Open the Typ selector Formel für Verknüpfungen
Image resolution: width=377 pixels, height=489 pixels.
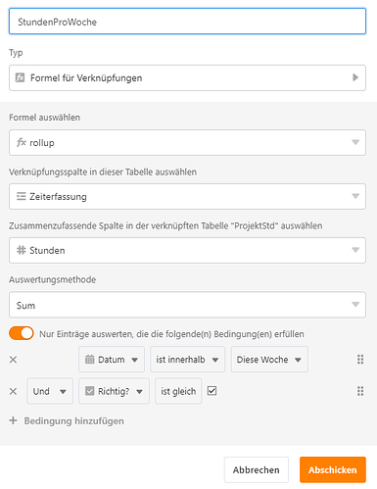[x=187, y=77]
